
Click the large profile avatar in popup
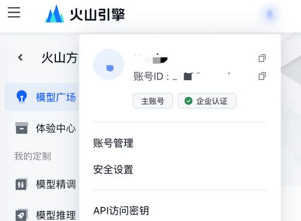click(x=108, y=64)
